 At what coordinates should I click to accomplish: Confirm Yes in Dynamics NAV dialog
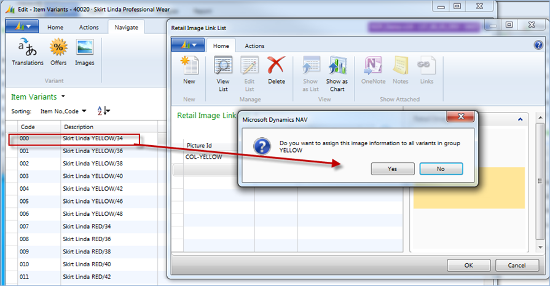pos(393,169)
